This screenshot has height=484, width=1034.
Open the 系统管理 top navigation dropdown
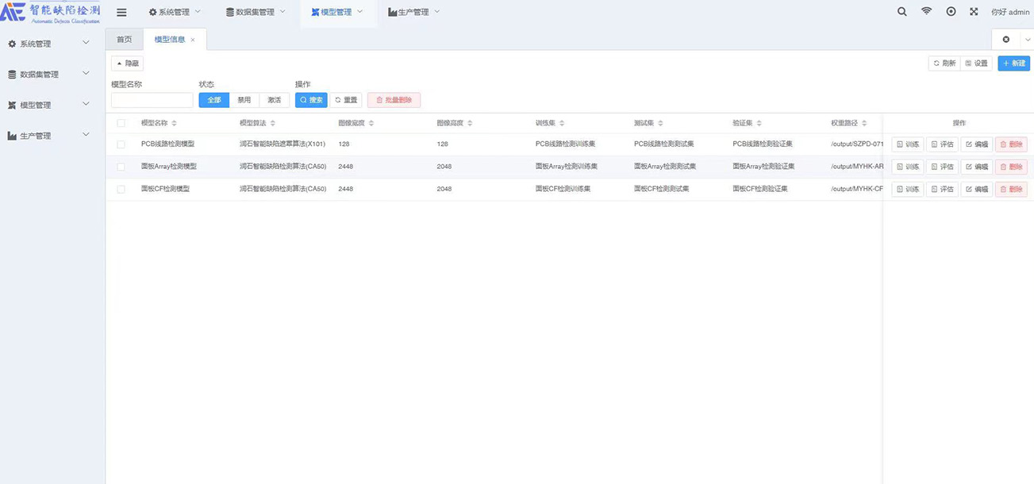[x=175, y=12]
